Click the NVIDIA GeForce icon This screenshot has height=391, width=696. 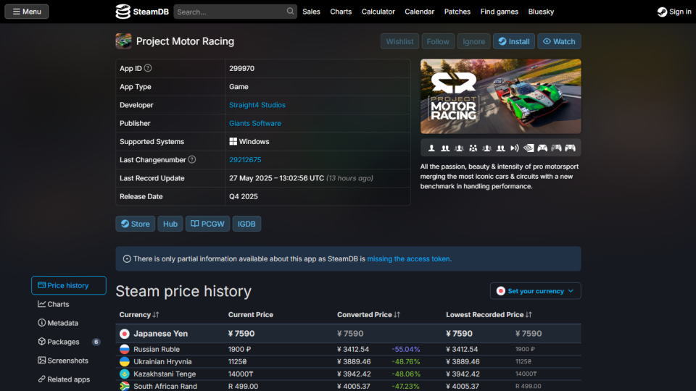tap(529, 148)
